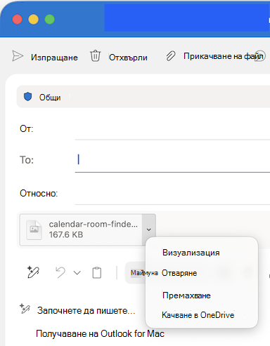Click the Започнете да пишете prompt text
This screenshot has width=270, height=346.
pyautogui.click(x=86, y=311)
